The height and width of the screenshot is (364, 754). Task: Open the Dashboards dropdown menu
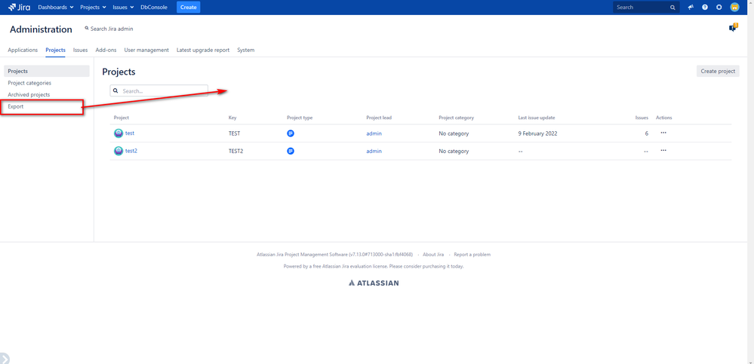click(56, 8)
